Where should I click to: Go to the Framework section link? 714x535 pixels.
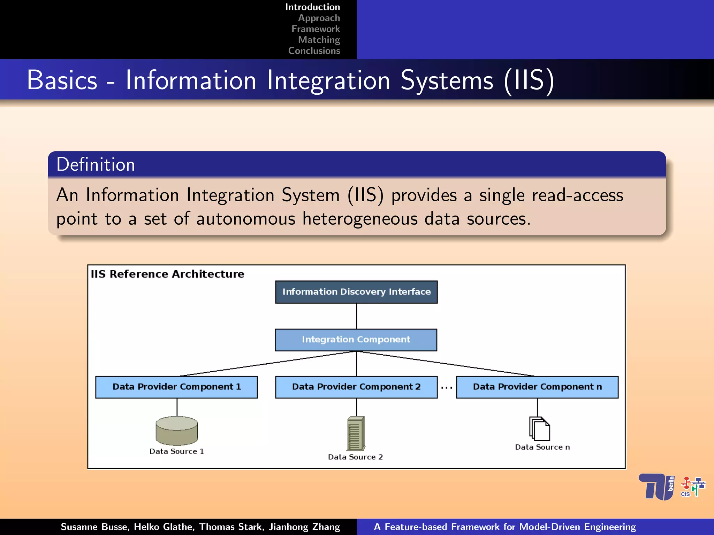click(x=316, y=29)
